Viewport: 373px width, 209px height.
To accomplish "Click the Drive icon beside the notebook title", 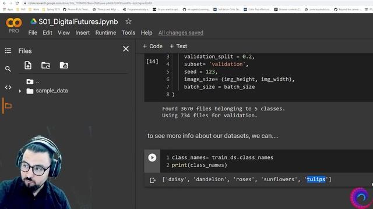I will coord(33,21).
